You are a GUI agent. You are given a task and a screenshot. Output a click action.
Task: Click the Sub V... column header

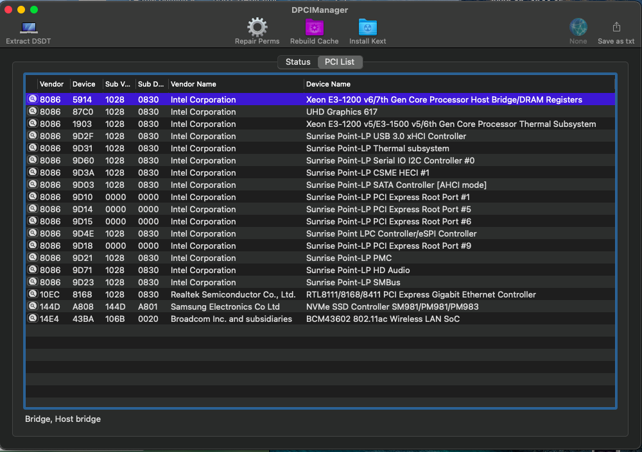click(x=117, y=84)
